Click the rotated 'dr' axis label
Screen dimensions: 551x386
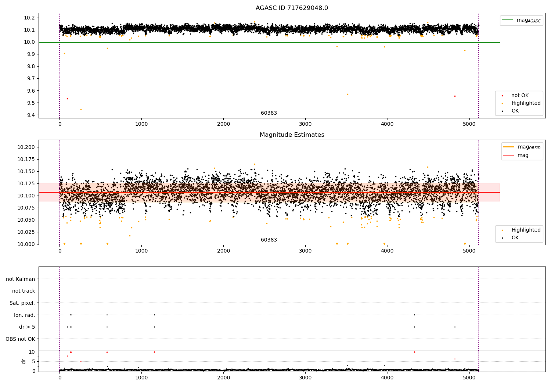tap(24, 362)
